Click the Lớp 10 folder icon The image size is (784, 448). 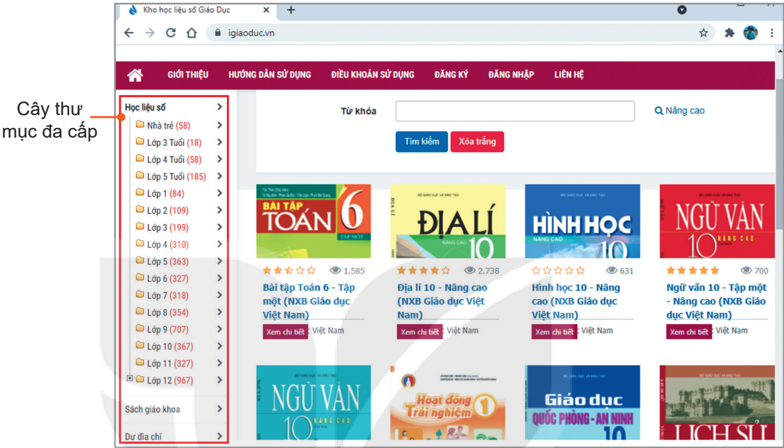click(140, 345)
